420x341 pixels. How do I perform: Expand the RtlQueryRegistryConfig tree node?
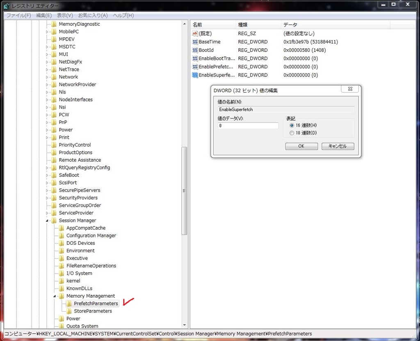pyautogui.click(x=47, y=167)
